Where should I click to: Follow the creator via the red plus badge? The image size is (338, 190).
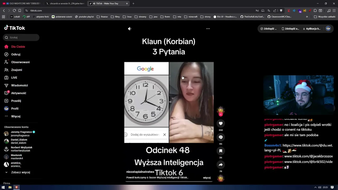tap(221, 114)
